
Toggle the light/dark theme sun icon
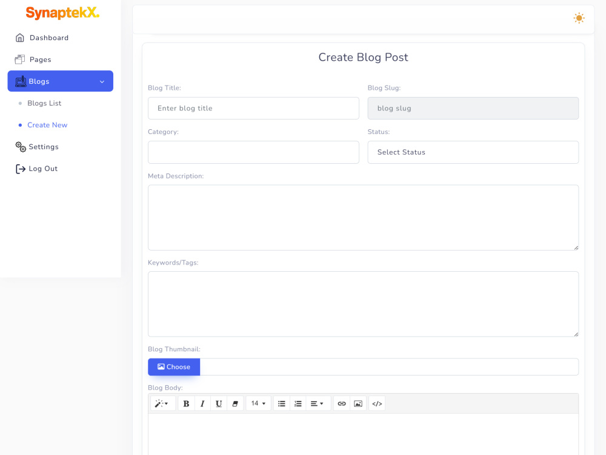pos(579,18)
